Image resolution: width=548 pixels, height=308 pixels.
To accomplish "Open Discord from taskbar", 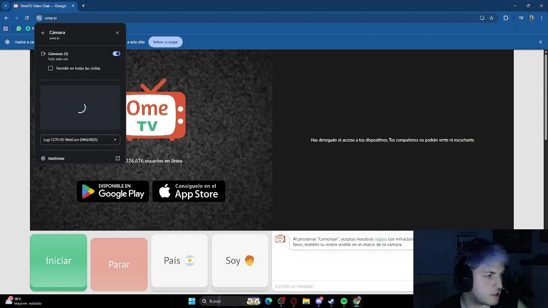I will point(319,301).
